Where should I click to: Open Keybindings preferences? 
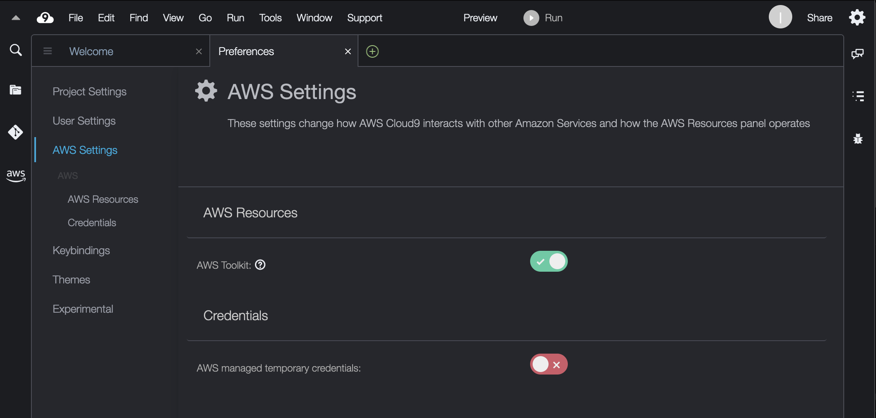81,250
